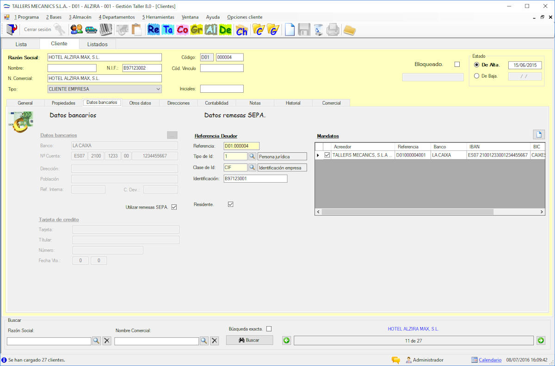Add new mandate with page icon

pyautogui.click(x=538, y=134)
